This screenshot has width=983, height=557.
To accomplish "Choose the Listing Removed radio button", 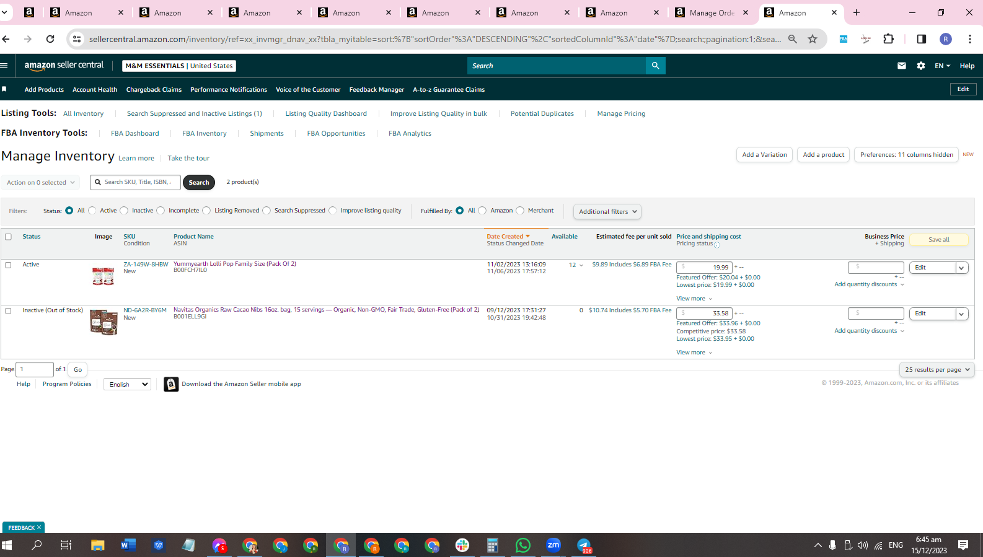I will point(206,211).
